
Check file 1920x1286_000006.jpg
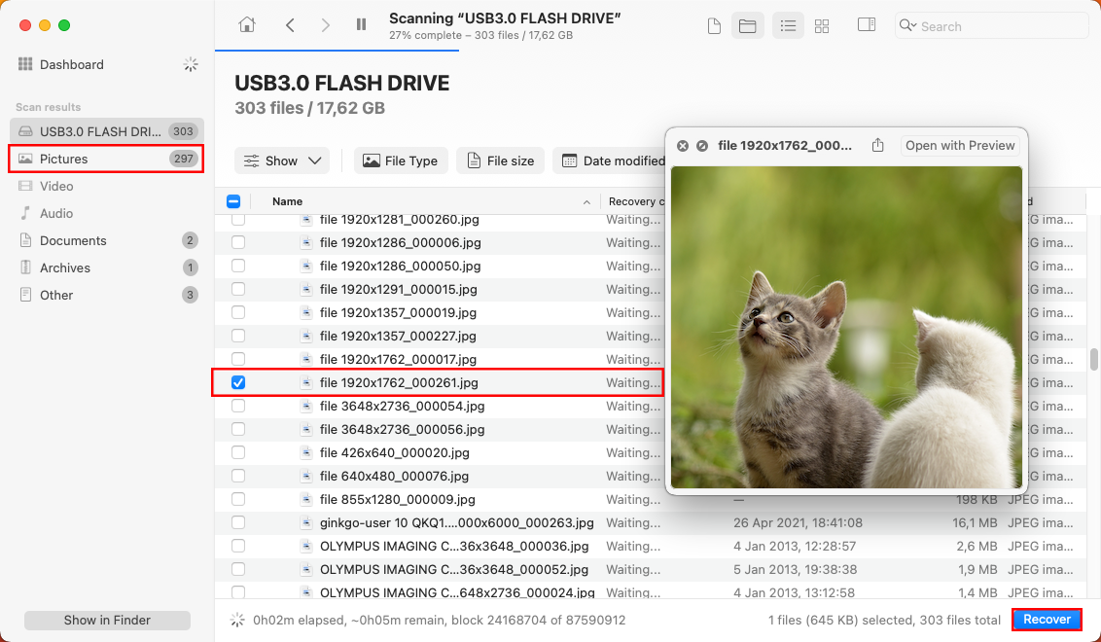pyautogui.click(x=238, y=242)
